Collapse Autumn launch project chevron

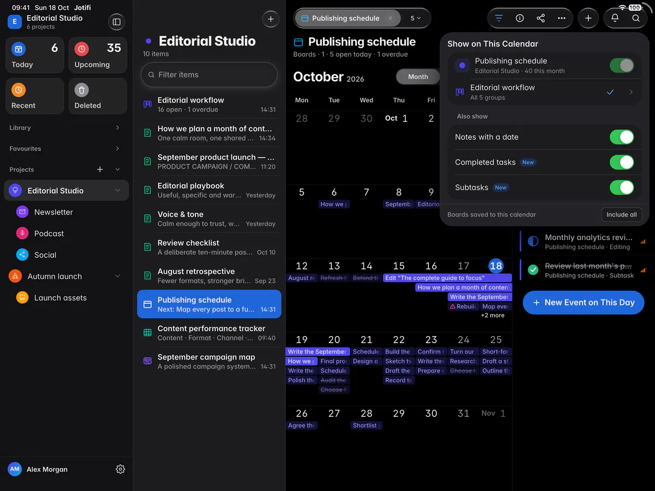(x=117, y=276)
